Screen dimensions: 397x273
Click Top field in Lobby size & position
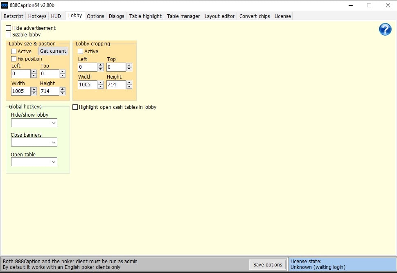point(50,74)
